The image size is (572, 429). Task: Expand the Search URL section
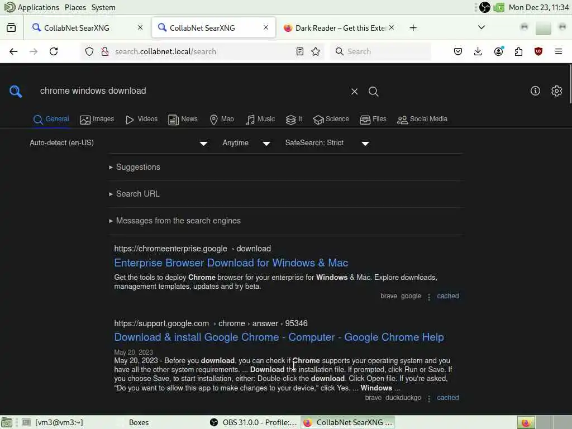point(134,194)
